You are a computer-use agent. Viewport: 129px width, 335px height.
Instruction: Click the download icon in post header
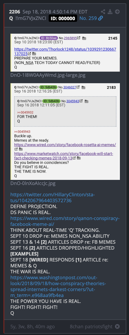pos(110,12)
